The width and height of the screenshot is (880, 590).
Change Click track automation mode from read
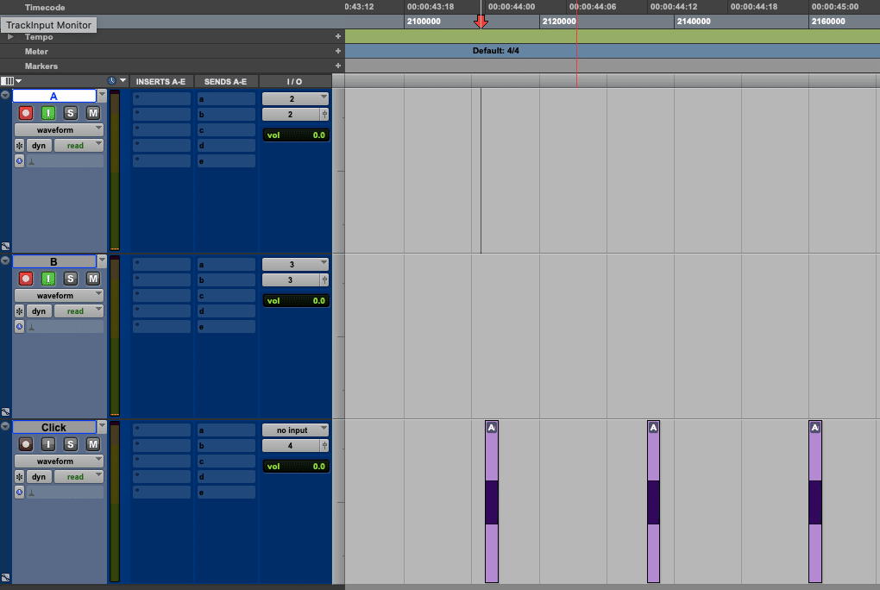79,477
